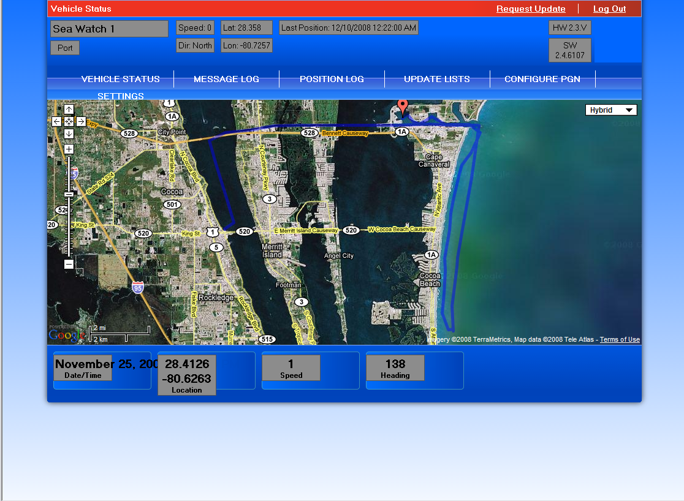Click the Last Position timestamp field

point(349,28)
